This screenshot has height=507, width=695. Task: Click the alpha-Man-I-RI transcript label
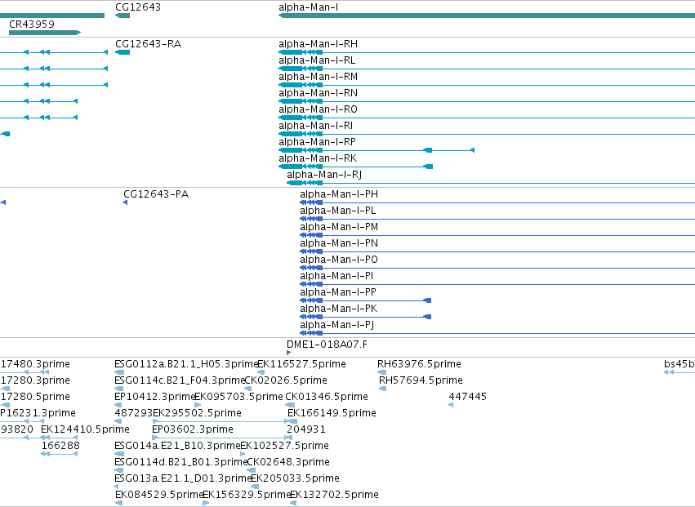315,126
